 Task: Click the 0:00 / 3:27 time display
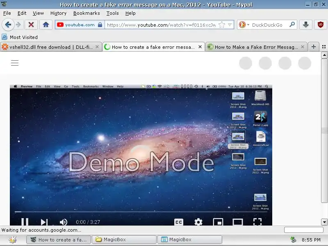point(88,222)
